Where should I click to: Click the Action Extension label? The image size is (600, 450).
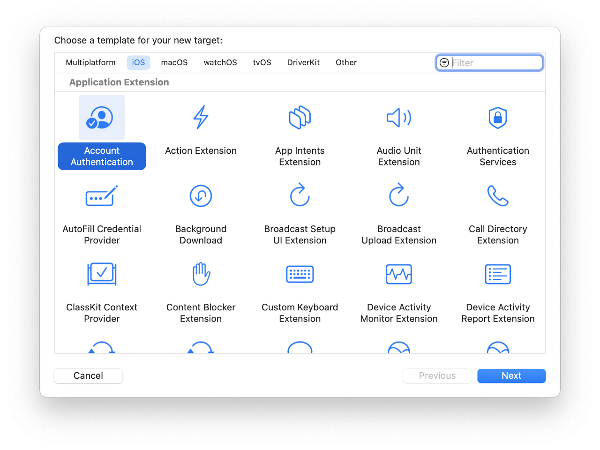point(201,150)
